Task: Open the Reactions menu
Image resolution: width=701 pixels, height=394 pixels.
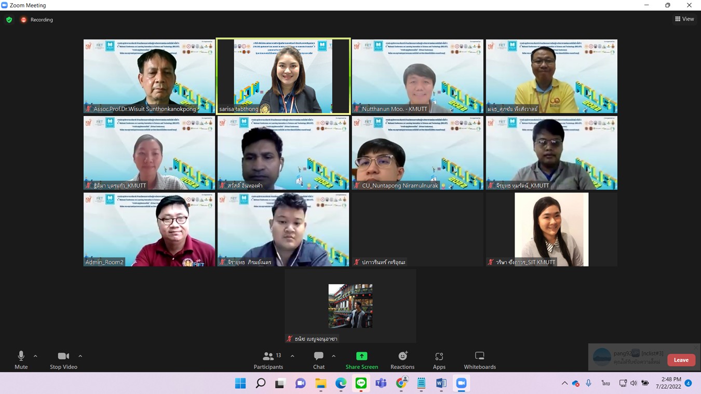Action: click(402, 359)
